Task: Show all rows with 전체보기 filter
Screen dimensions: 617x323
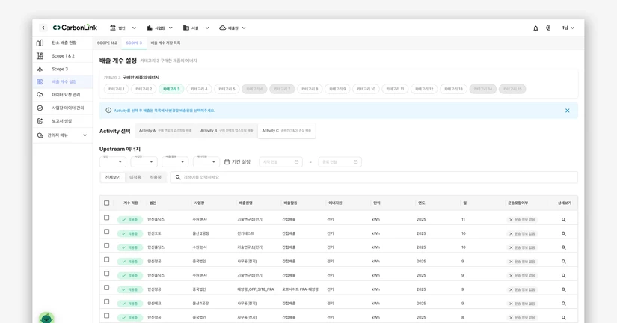Action: (x=112, y=177)
